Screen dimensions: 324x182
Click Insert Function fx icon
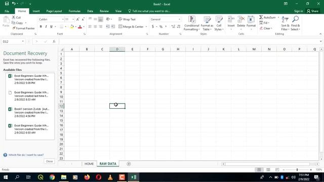pos(54,41)
